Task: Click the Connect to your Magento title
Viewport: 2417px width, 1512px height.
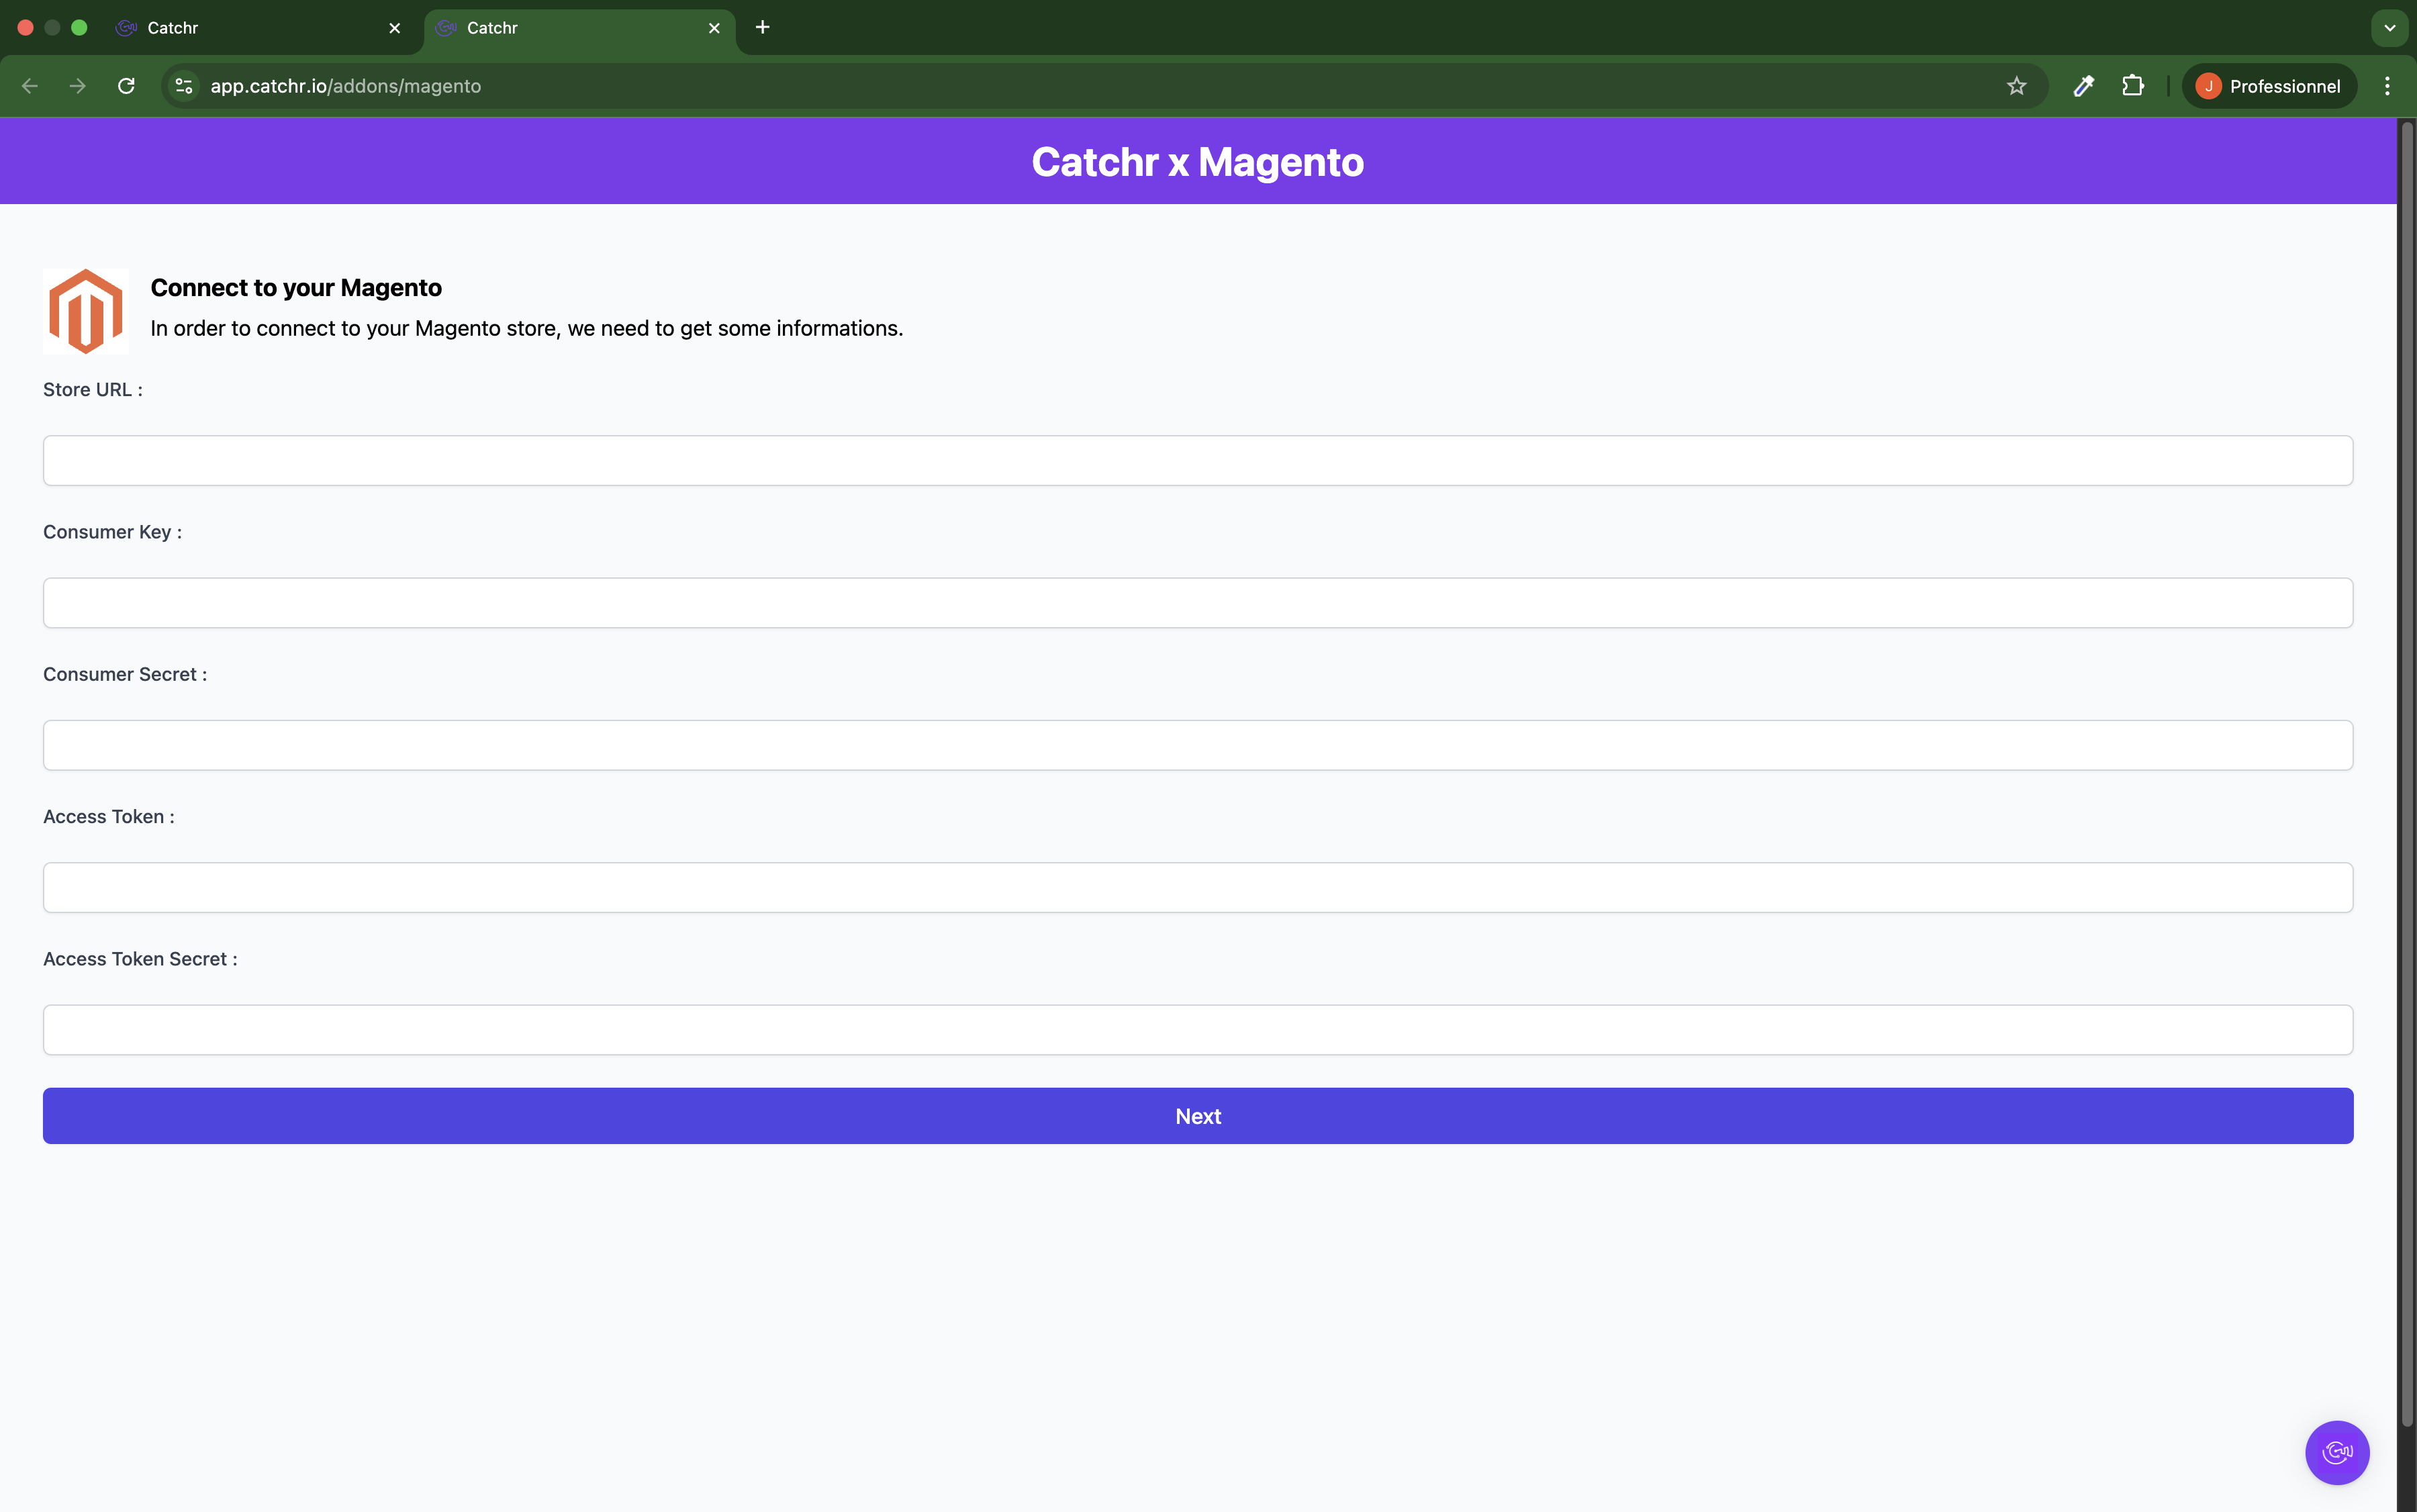Action: [x=296, y=288]
